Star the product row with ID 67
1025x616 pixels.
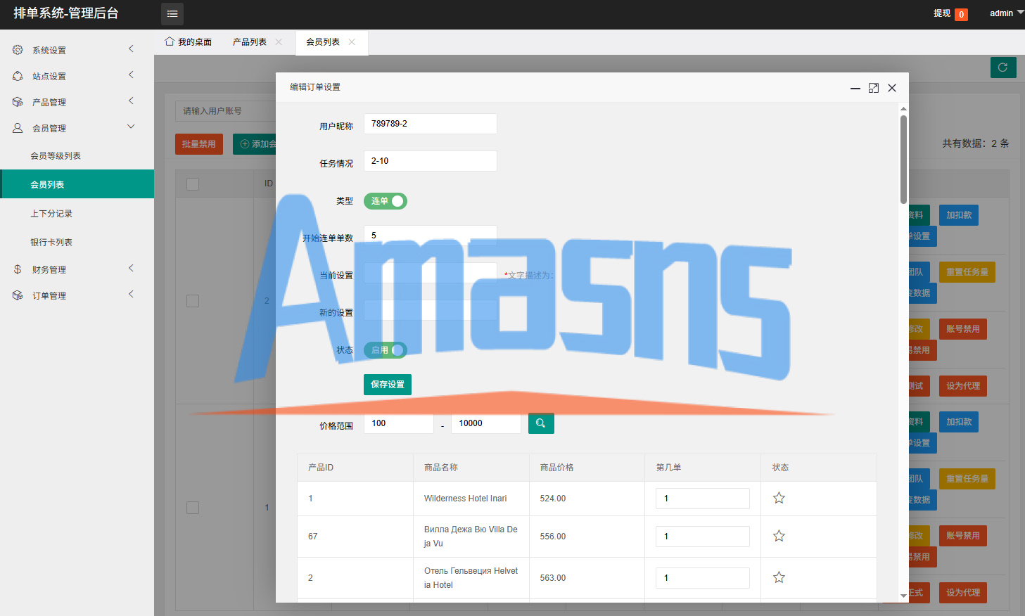(x=779, y=536)
